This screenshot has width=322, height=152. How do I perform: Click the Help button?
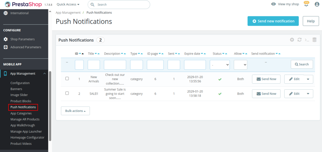[x=311, y=21]
